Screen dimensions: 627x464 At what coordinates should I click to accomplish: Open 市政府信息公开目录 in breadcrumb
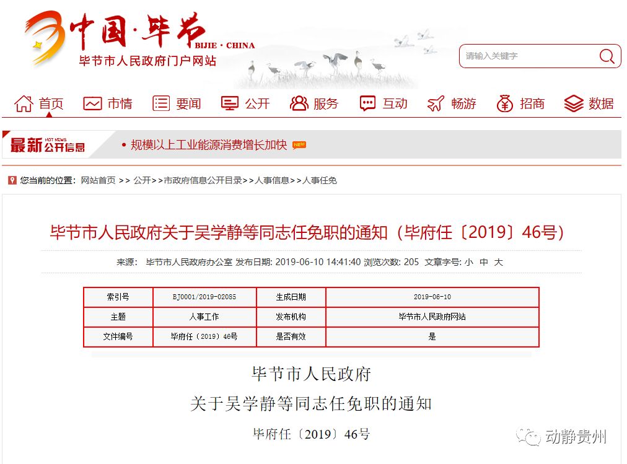203,181
